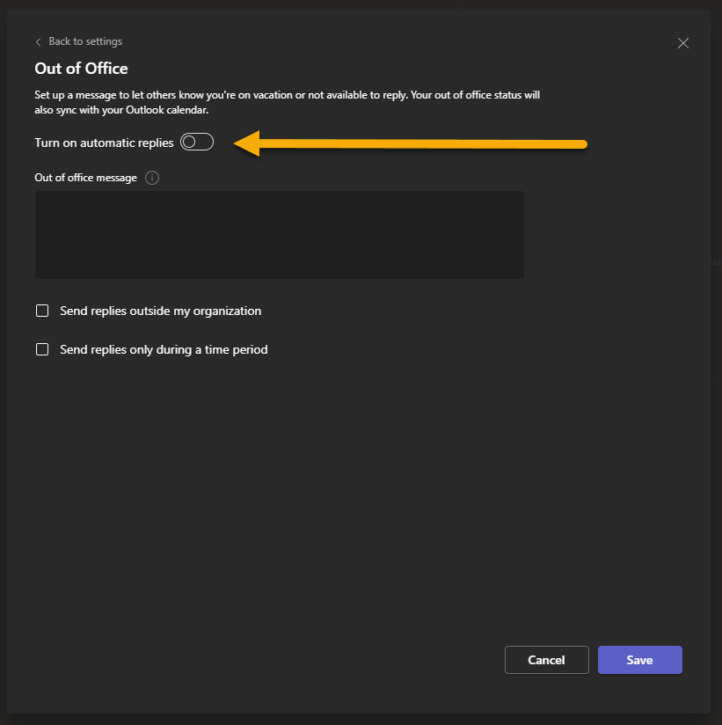Click 'Send replies only during a time period' text
722x725 pixels.
pos(164,349)
